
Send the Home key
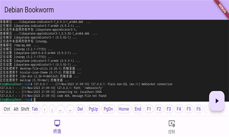click(x=124, y=109)
